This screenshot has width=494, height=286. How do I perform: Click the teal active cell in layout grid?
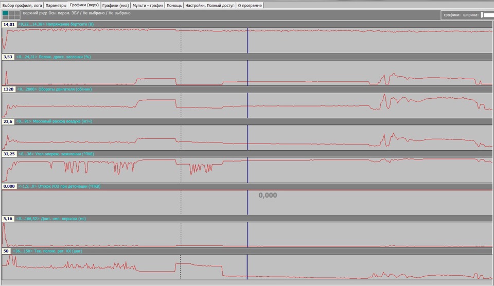click(x=5, y=13)
